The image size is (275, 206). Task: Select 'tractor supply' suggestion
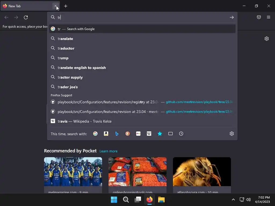[x=142, y=77]
